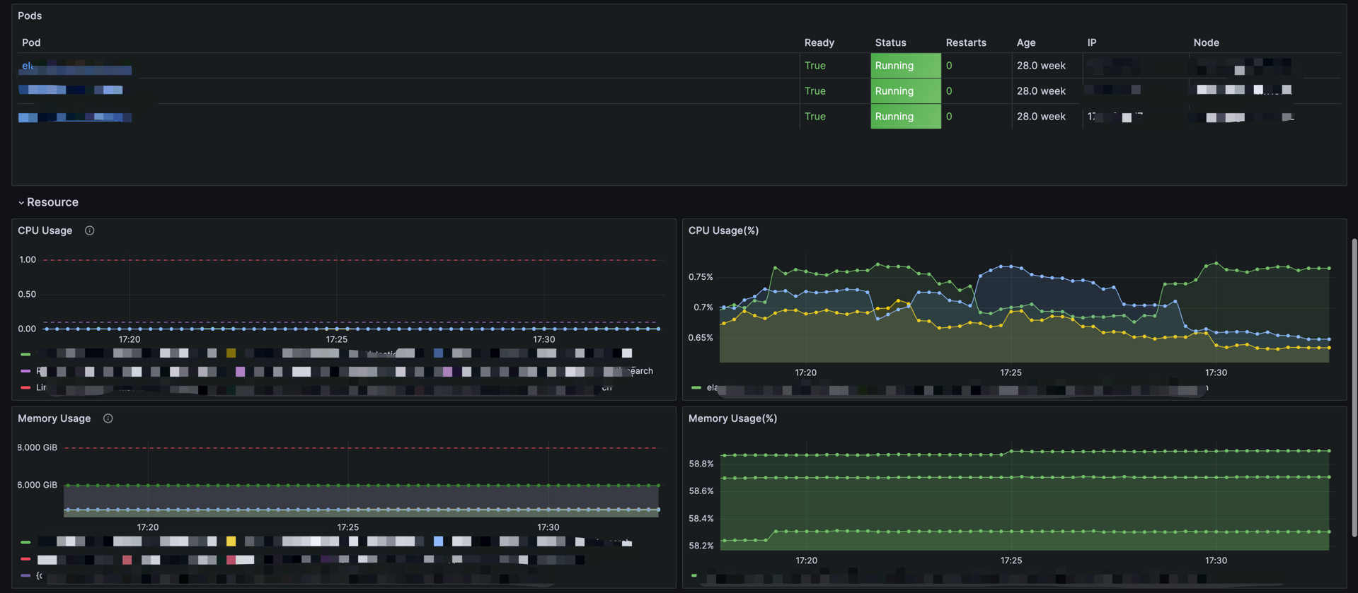Screen dimensions: 1358x593
Task: Sort the table by Status column
Action: point(890,42)
